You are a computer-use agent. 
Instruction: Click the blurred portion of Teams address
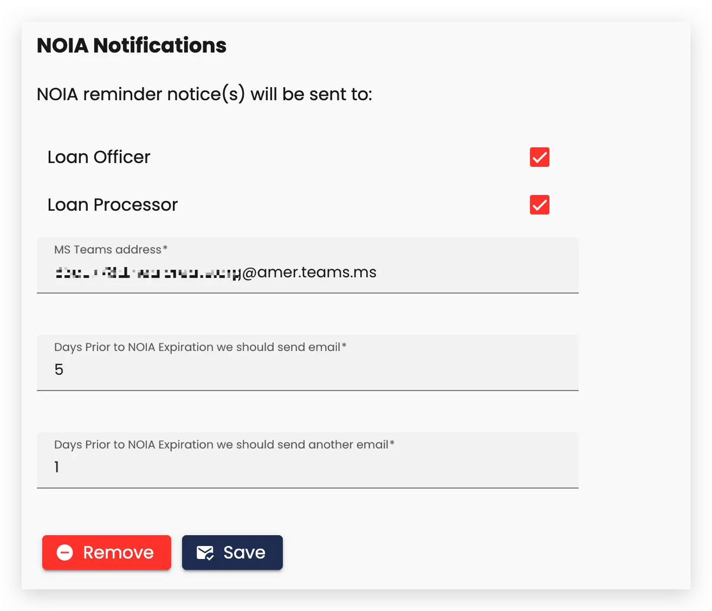coord(146,272)
